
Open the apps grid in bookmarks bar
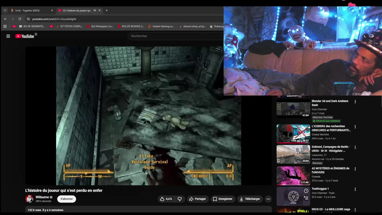(5, 26)
